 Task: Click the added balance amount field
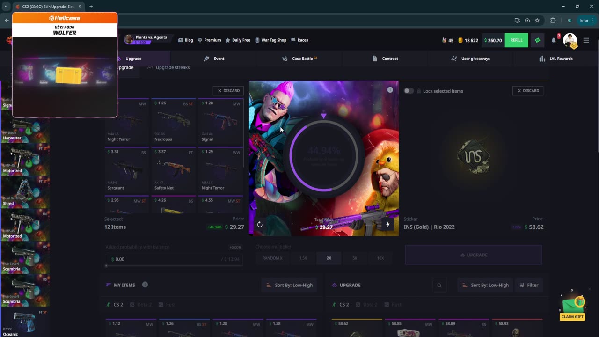pyautogui.click(x=174, y=259)
